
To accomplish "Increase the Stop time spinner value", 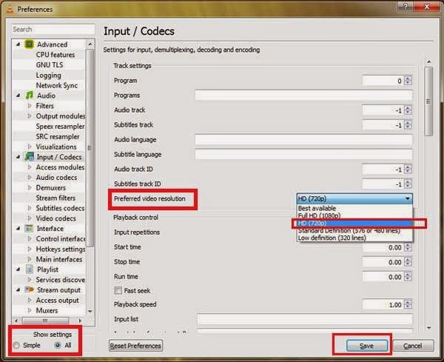I will (408, 260).
